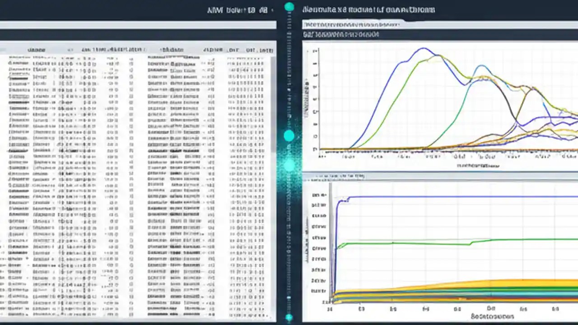Click the teal status icon on the center divider
Image resolution: width=578 pixels, height=325 pixels.
[289, 135]
